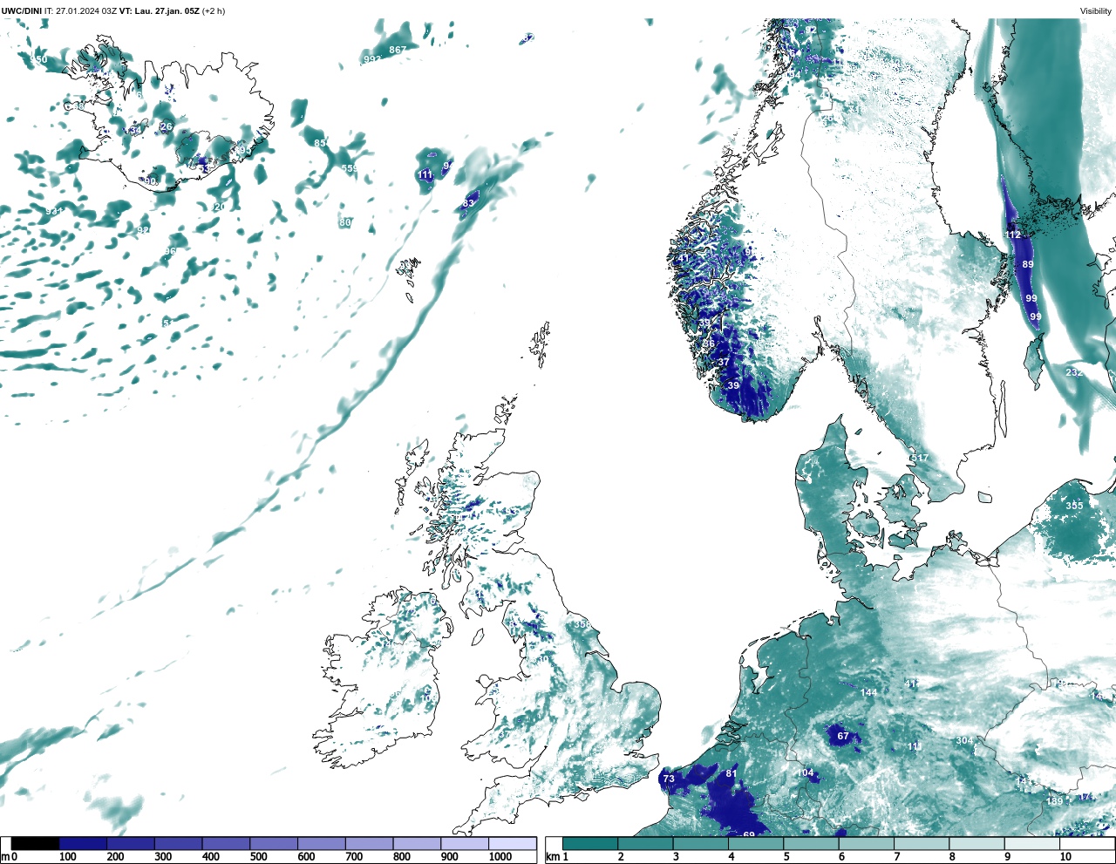Image resolution: width=1116 pixels, height=864 pixels.
Task: Click the '500' tick label on meter legend
Action: (258, 857)
